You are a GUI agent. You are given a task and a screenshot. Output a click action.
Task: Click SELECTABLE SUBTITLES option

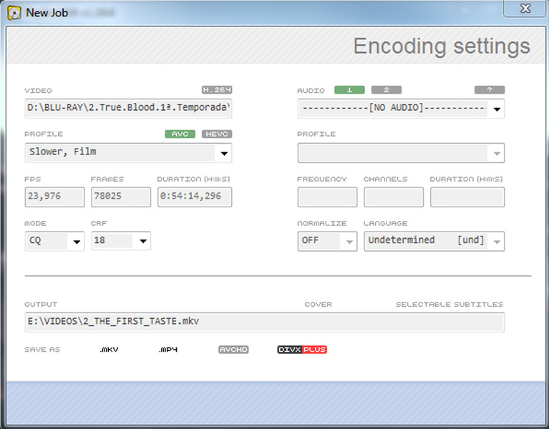click(x=450, y=304)
